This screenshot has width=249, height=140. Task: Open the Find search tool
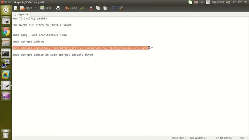tap(114, 8)
